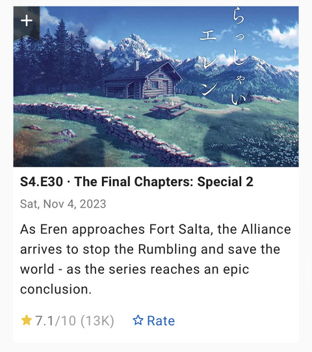Image resolution: width=312 pixels, height=352 pixels.
Task: Click the (13K) vote count
Action: [x=97, y=321]
